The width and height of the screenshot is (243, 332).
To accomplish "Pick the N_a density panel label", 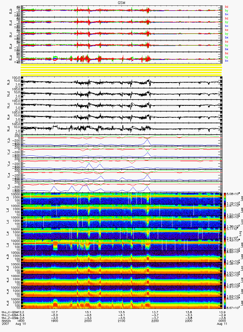I will click(9, 128).
